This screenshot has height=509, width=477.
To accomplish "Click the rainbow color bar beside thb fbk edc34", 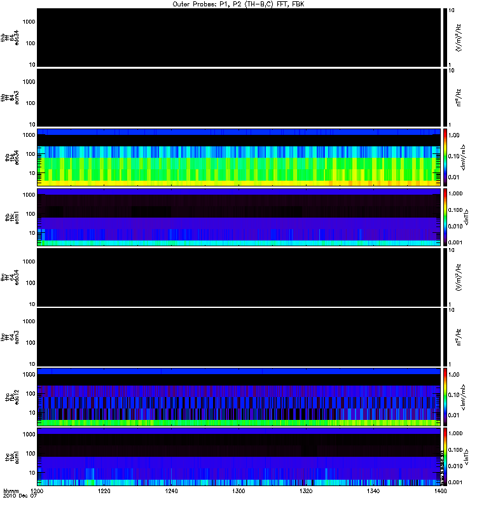I will [445, 157].
